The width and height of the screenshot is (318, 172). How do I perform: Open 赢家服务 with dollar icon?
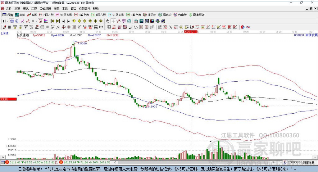click(197, 15)
